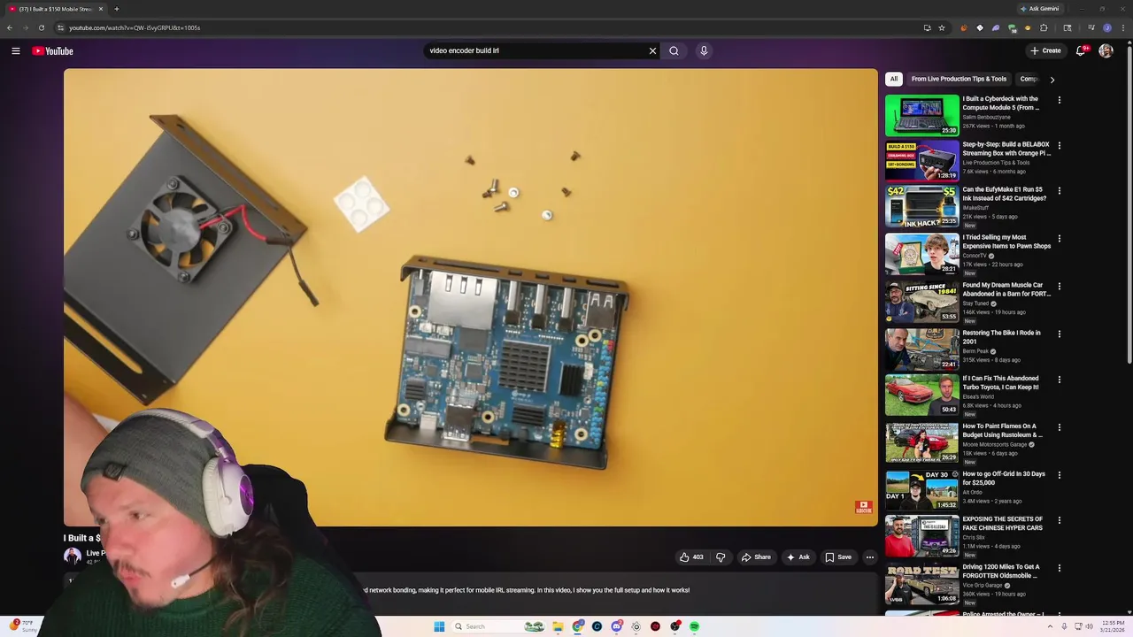Open Chrome three-dot menu
Image resolution: width=1133 pixels, height=637 pixels.
click(x=1122, y=27)
